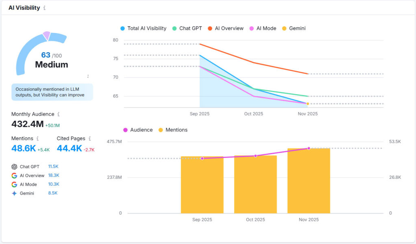Click the Google icon beside AI Mode
Image resolution: width=416 pixels, height=244 pixels.
click(14, 184)
